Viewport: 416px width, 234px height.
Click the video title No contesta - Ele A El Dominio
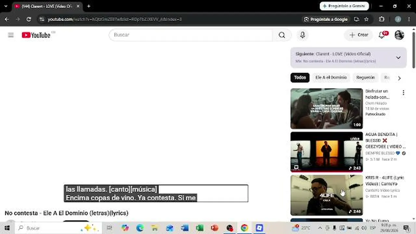[67, 213]
